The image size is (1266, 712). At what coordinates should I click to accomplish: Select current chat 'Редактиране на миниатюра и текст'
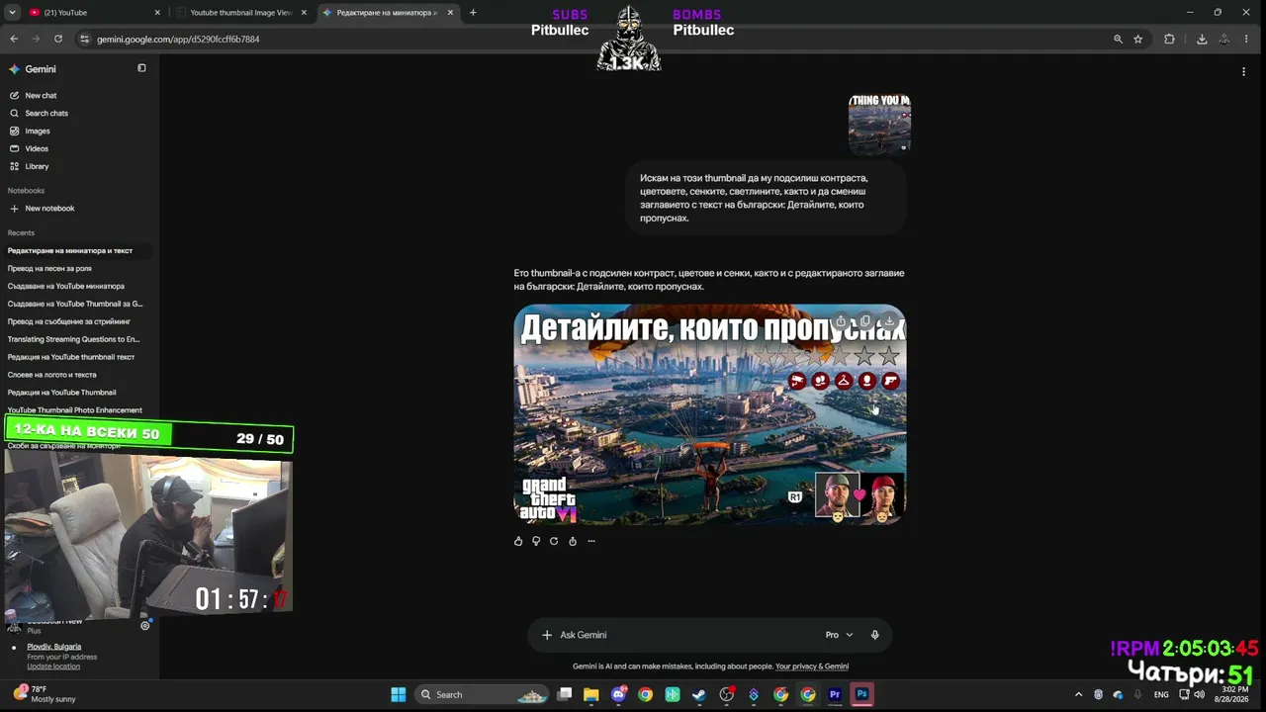[70, 251]
